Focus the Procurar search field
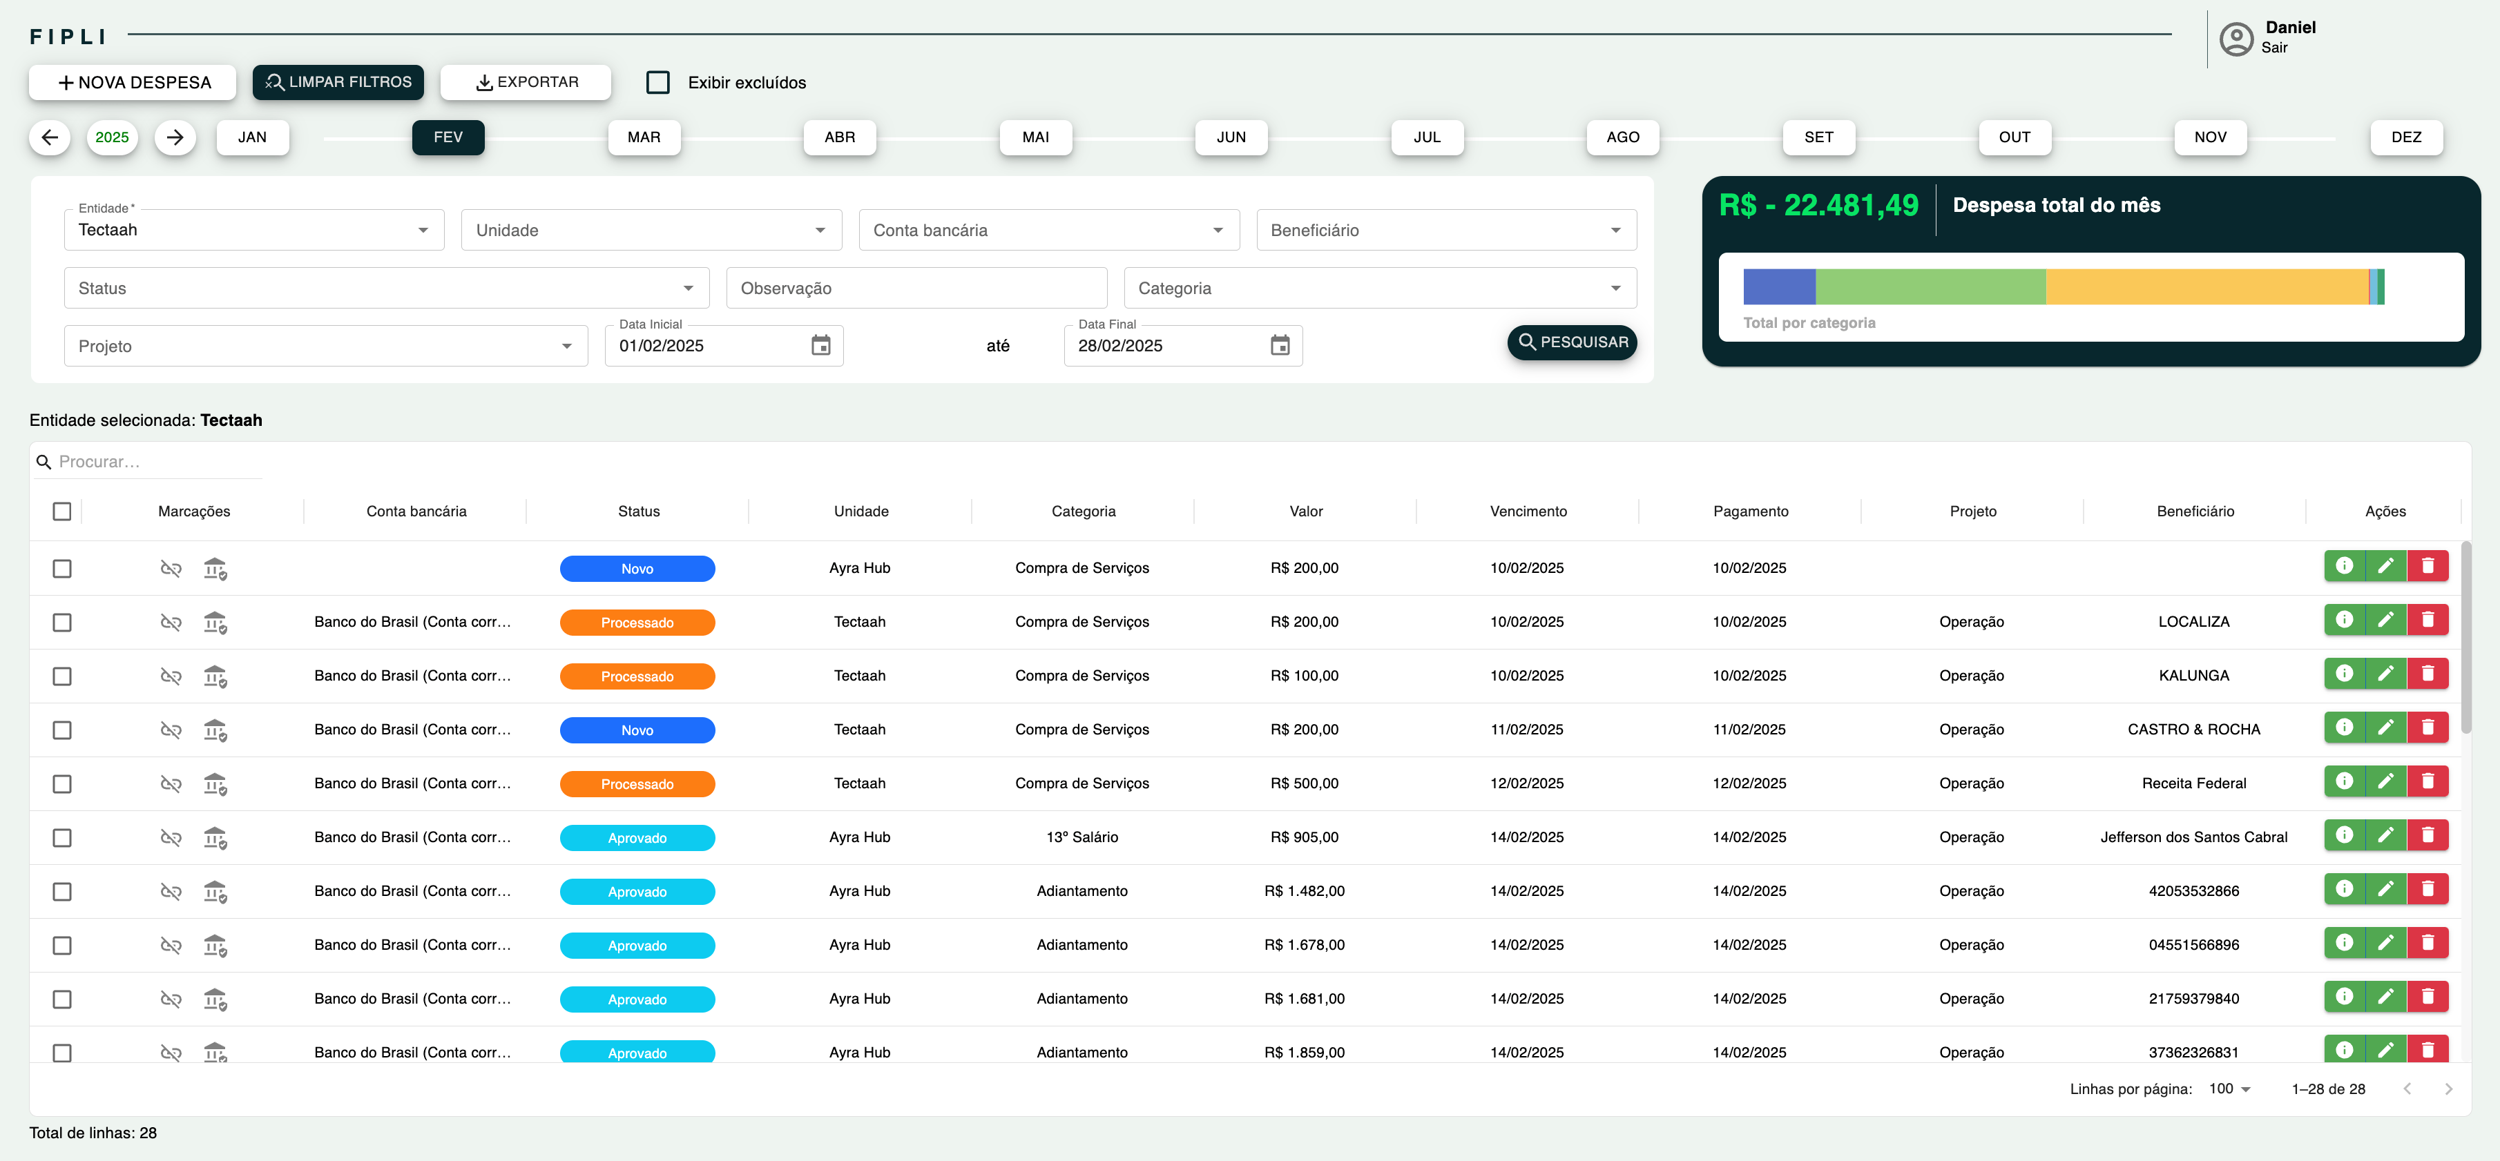The height and width of the screenshot is (1161, 2500). point(155,462)
